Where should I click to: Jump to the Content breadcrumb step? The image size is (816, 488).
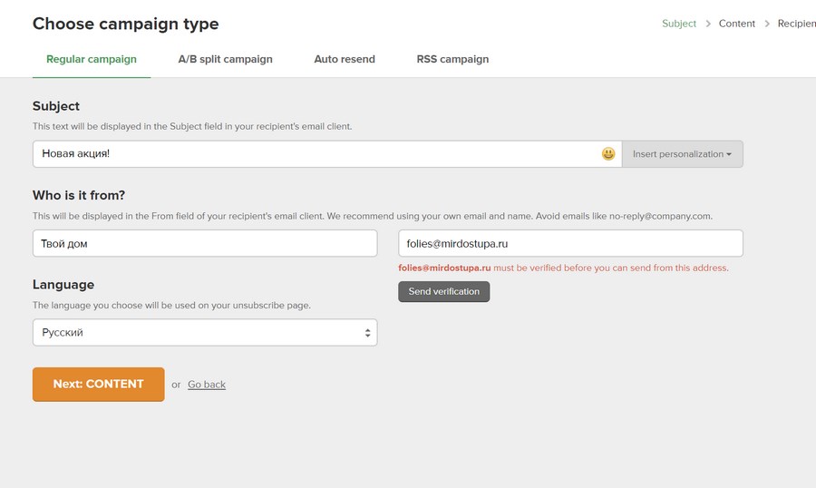[x=737, y=24]
